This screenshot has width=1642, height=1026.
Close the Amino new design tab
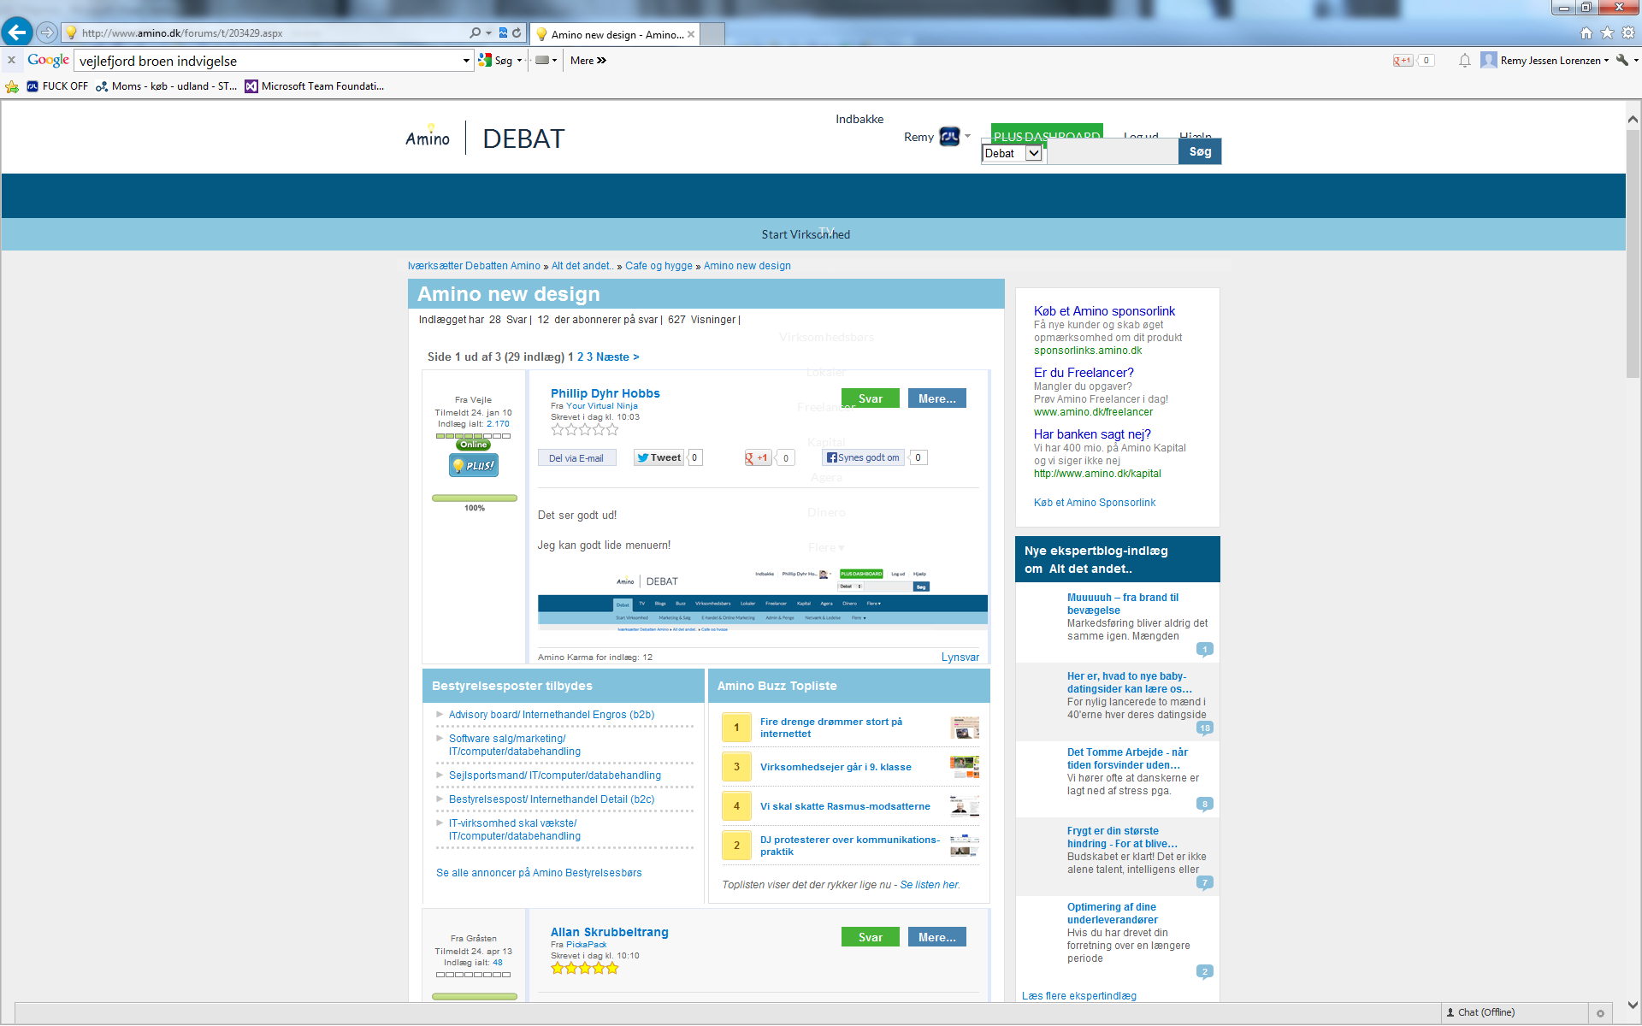[691, 34]
